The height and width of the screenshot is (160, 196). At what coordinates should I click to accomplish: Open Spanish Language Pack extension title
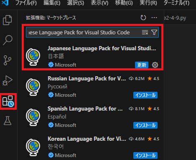(85, 108)
